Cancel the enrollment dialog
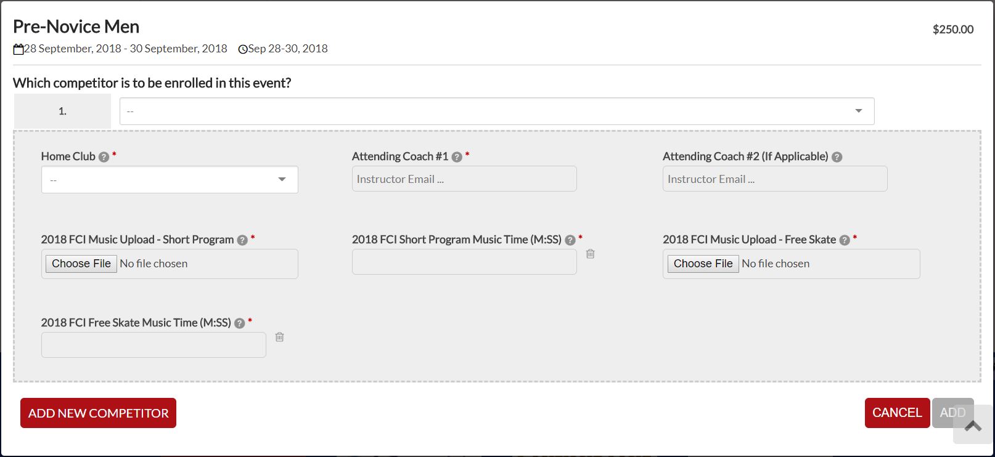This screenshot has width=995, height=457. click(896, 413)
